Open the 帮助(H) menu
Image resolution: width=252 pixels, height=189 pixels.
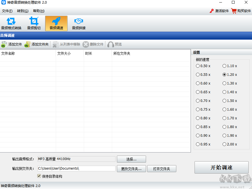39,11
